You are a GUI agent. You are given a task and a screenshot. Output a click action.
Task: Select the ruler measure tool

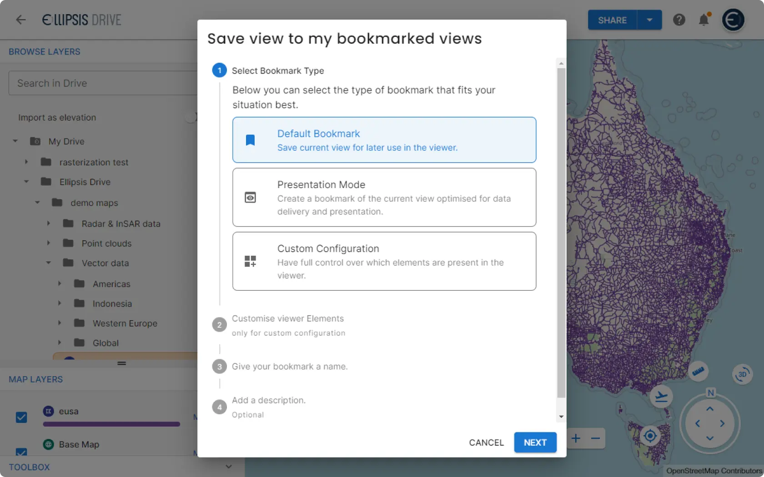pyautogui.click(x=698, y=372)
